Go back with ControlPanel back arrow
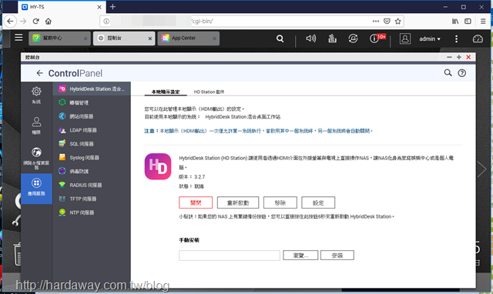Screen dimensions: 493x294 [39, 73]
